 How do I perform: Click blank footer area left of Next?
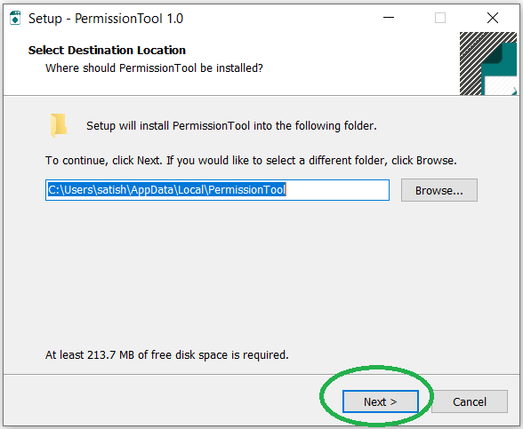(160, 401)
